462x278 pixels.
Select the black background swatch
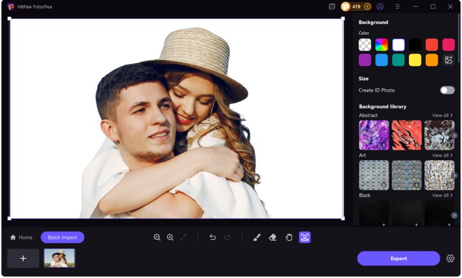(x=415, y=45)
